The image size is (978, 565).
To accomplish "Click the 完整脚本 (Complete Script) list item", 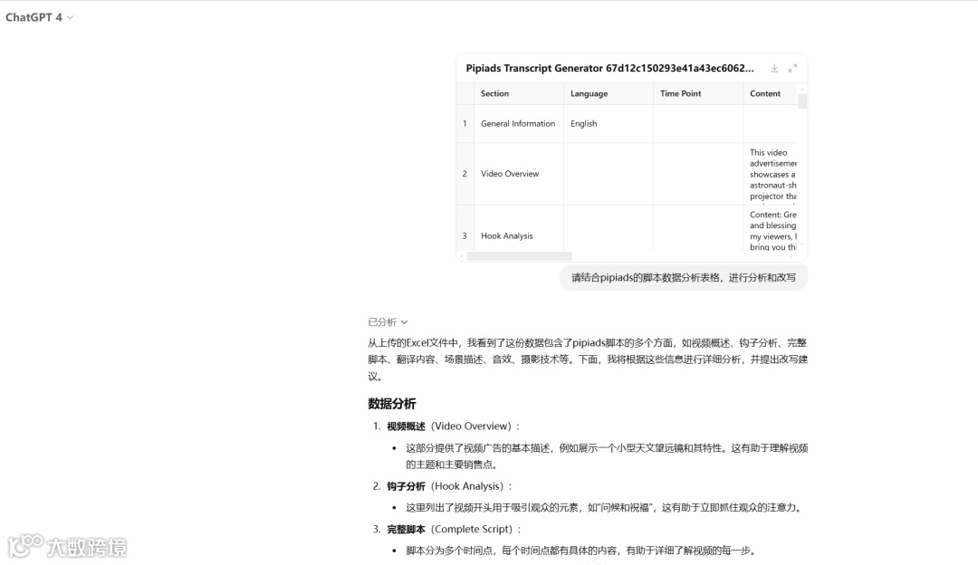I will coord(454,530).
